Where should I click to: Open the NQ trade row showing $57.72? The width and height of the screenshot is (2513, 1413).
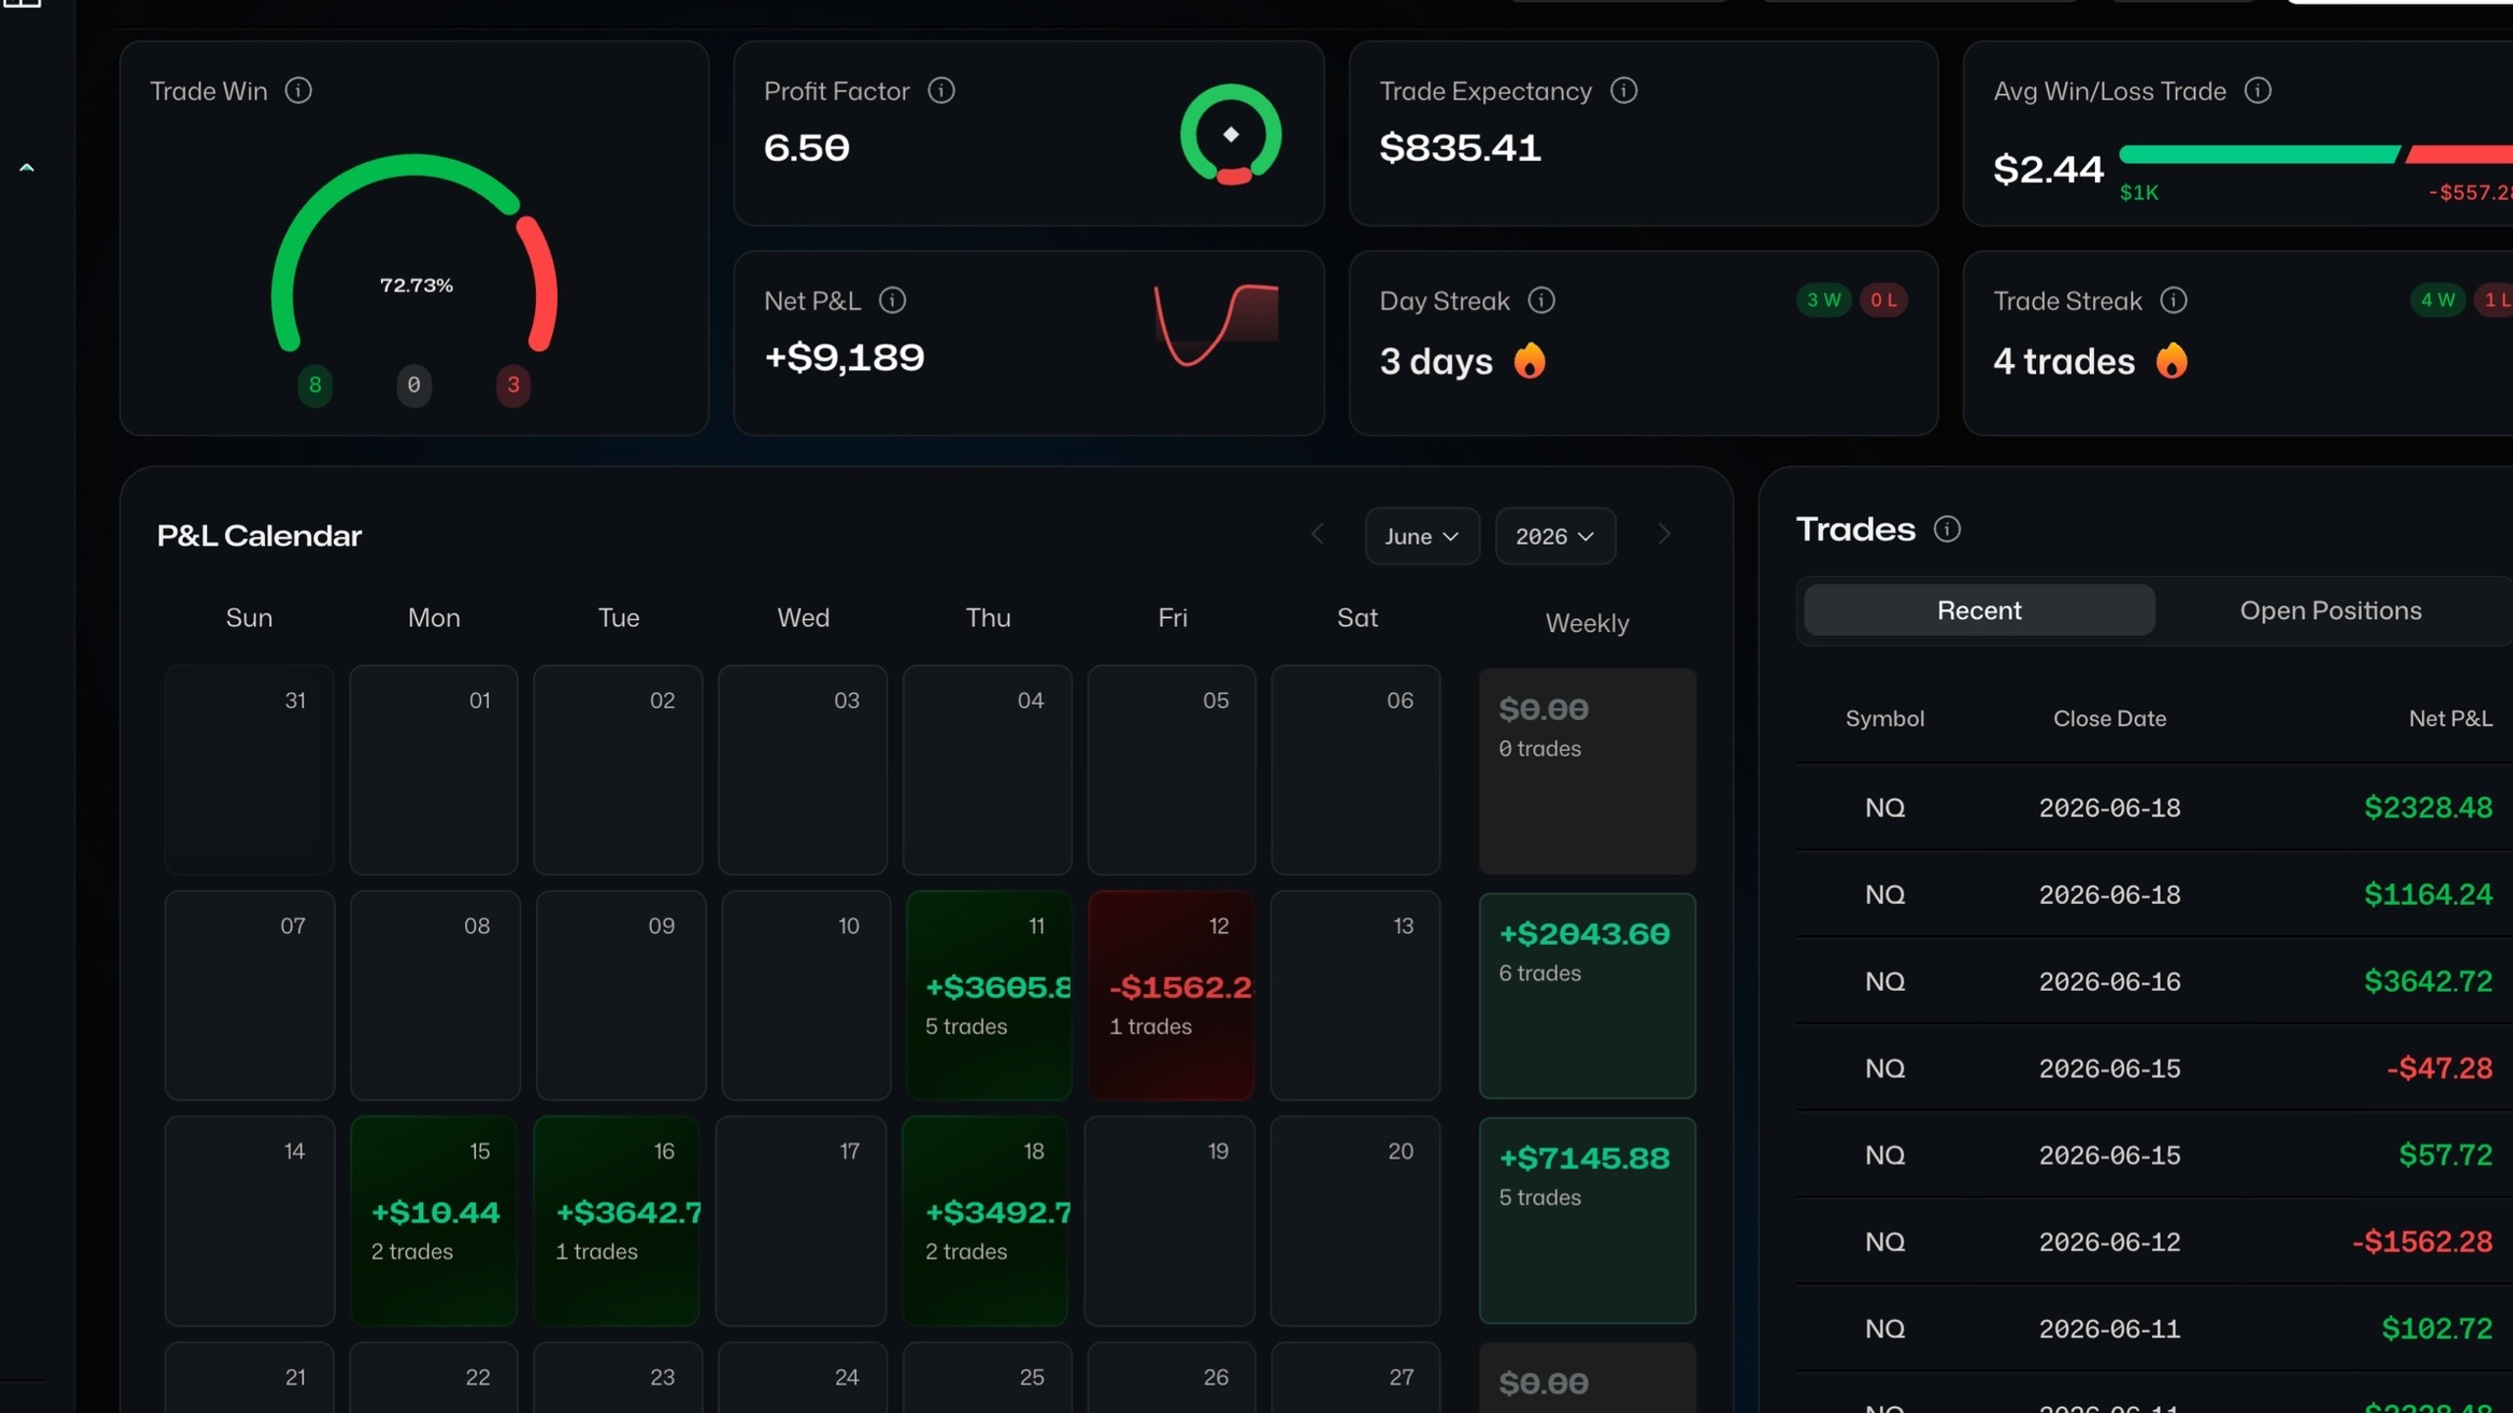(2154, 1155)
